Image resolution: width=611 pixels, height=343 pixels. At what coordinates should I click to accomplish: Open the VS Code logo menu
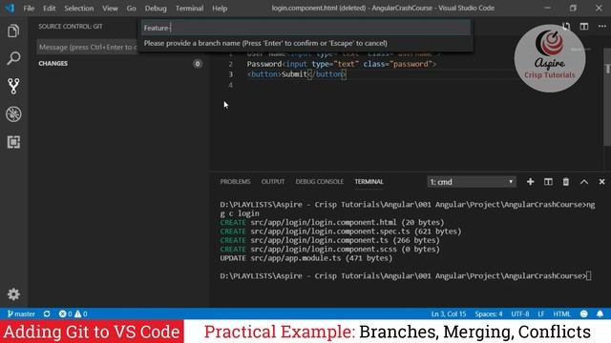[10, 8]
